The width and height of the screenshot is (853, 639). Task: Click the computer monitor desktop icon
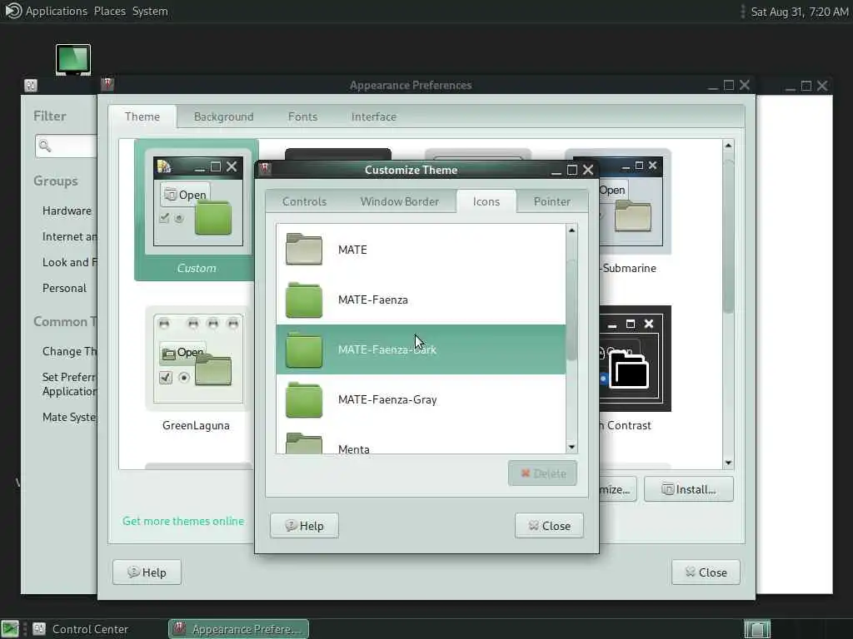[x=73, y=59]
